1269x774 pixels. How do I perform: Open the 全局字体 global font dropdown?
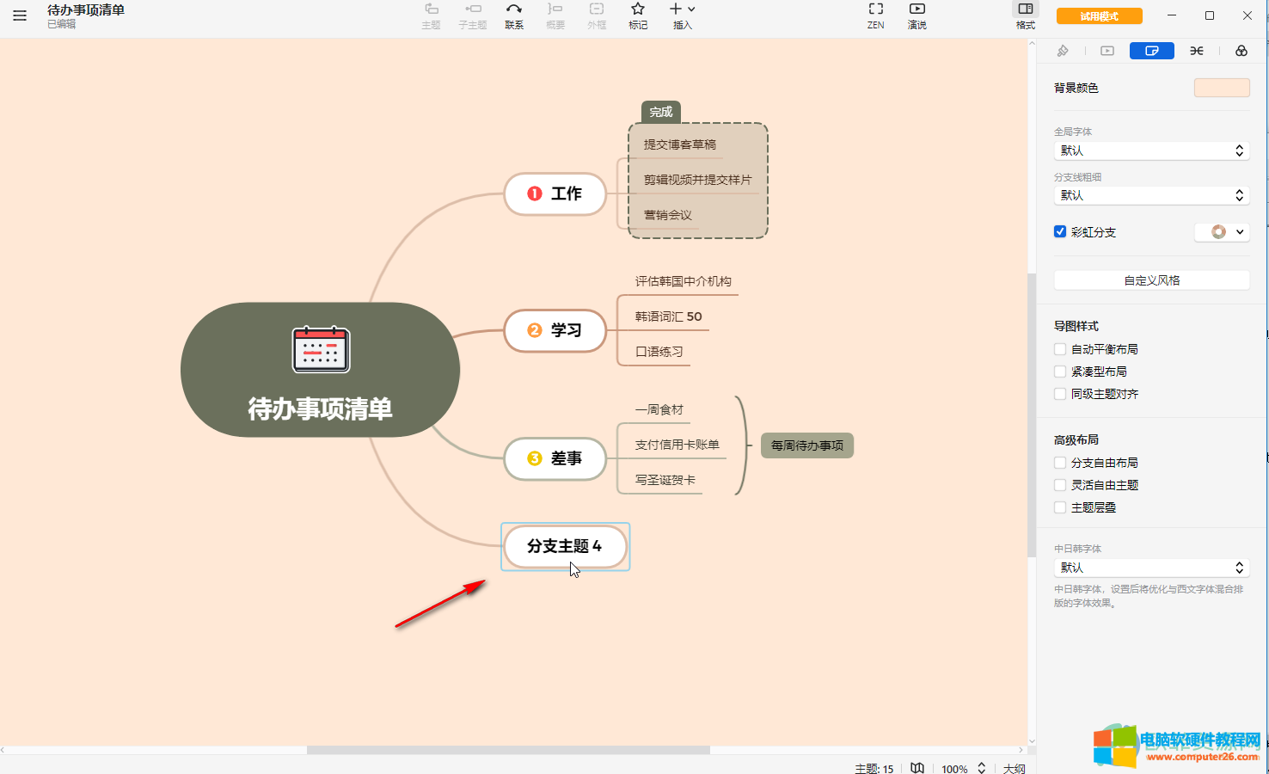[1152, 150]
